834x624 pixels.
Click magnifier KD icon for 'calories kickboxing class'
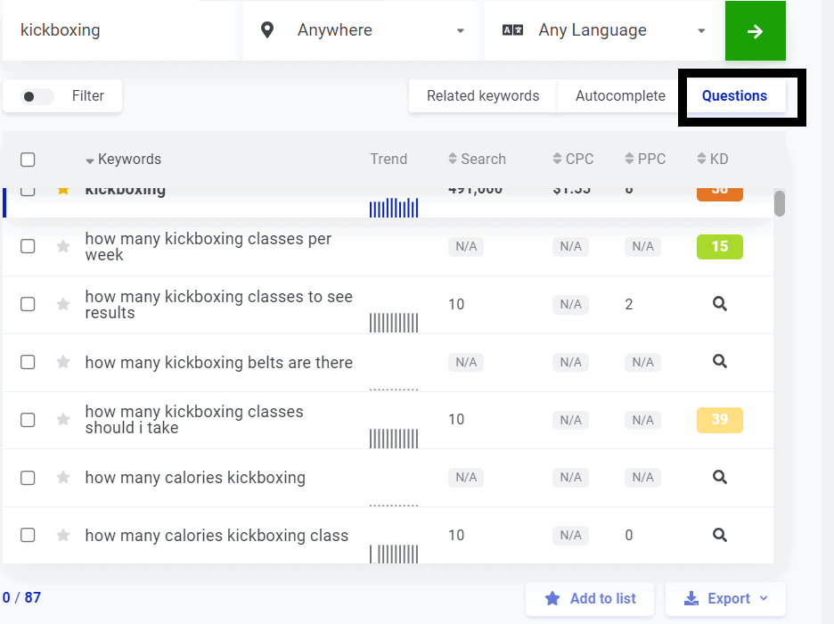(720, 535)
